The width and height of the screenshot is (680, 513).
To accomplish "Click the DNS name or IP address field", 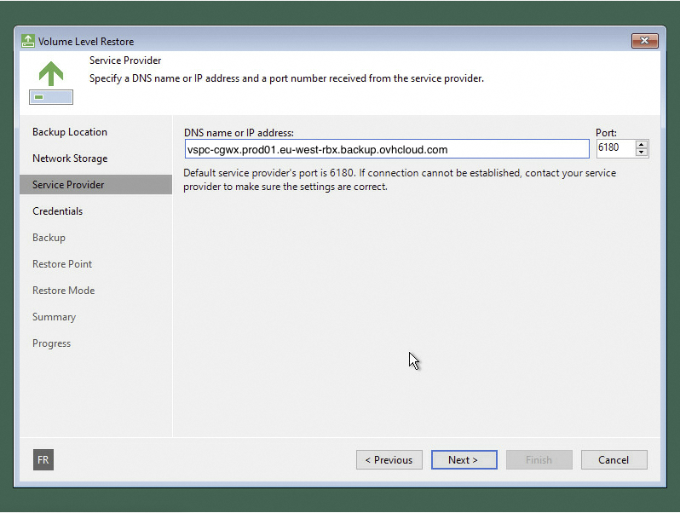I will click(386, 149).
